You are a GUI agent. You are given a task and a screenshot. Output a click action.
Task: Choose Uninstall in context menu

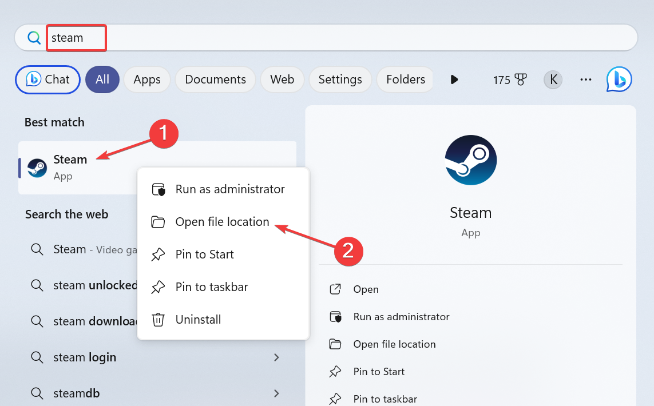(x=223, y=319)
